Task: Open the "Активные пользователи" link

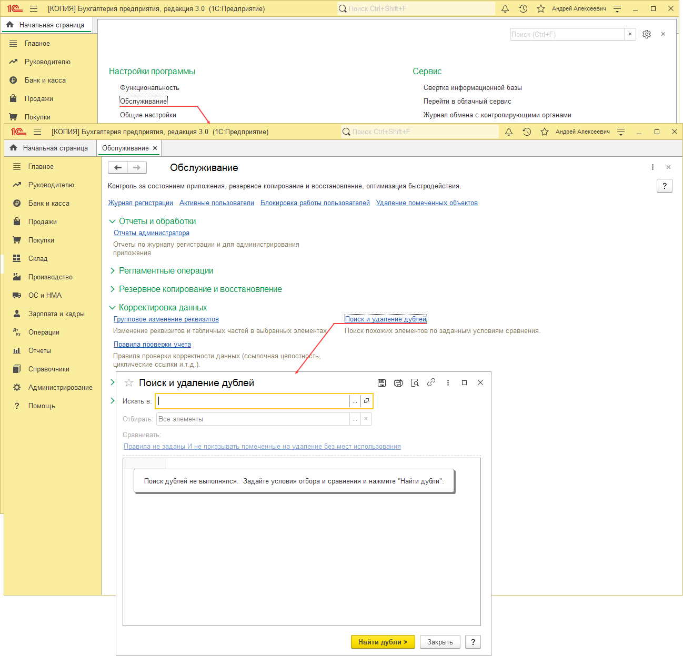Action: (x=217, y=203)
